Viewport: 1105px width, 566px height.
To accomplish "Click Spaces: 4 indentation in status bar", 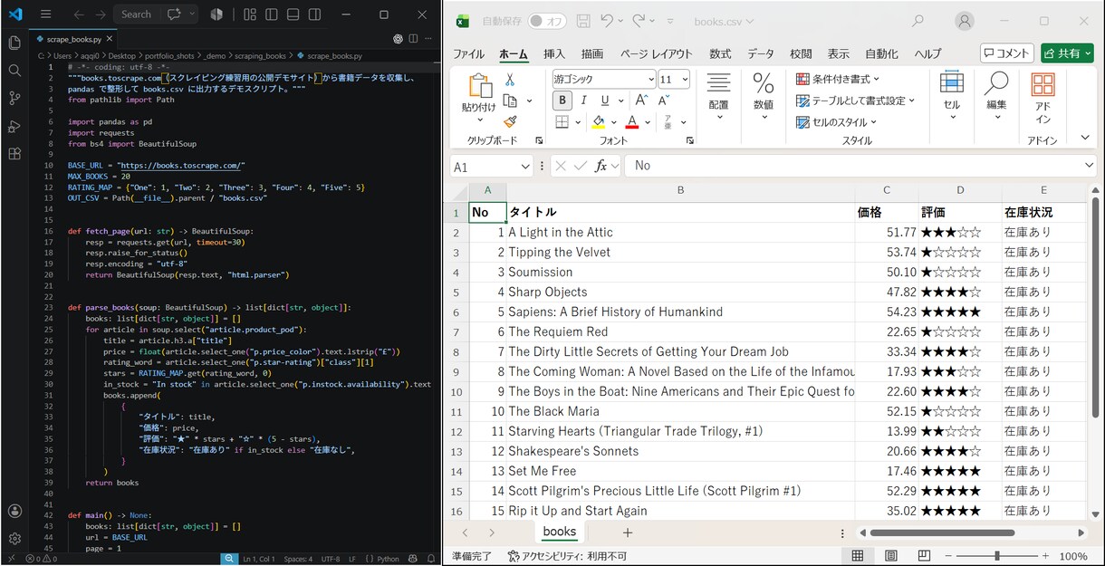I will click(x=298, y=559).
